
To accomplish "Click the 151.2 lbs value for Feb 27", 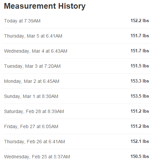I will coord(140,126).
